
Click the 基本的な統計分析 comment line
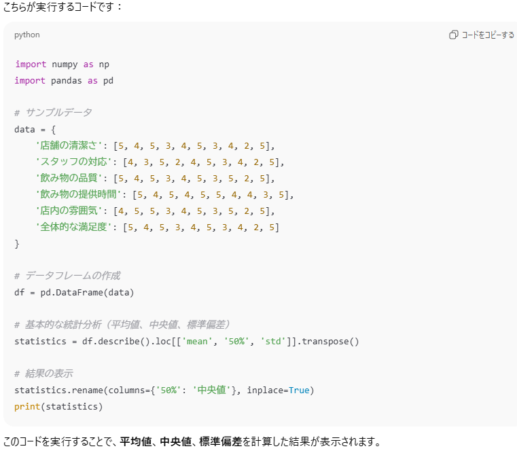pyautogui.click(x=122, y=325)
